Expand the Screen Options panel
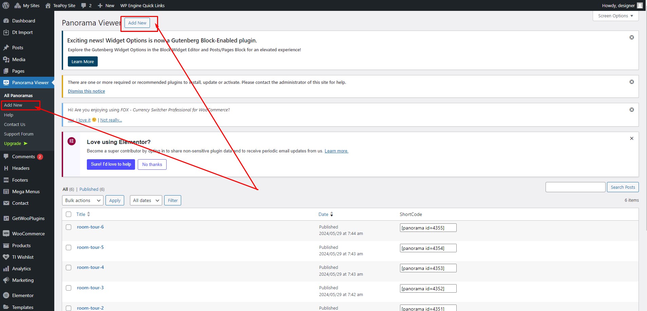Image resolution: width=647 pixels, height=311 pixels. point(615,16)
